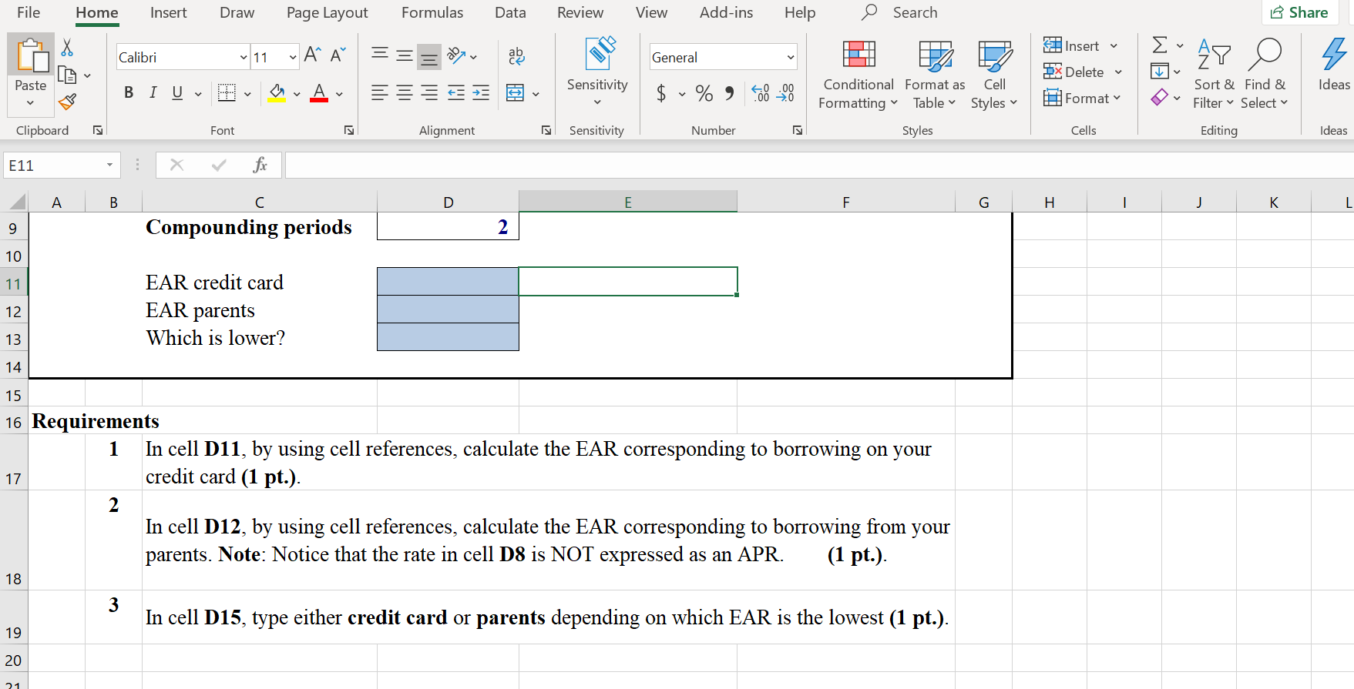Decrease decimal places
Image resolution: width=1354 pixels, height=689 pixels.
(x=785, y=93)
